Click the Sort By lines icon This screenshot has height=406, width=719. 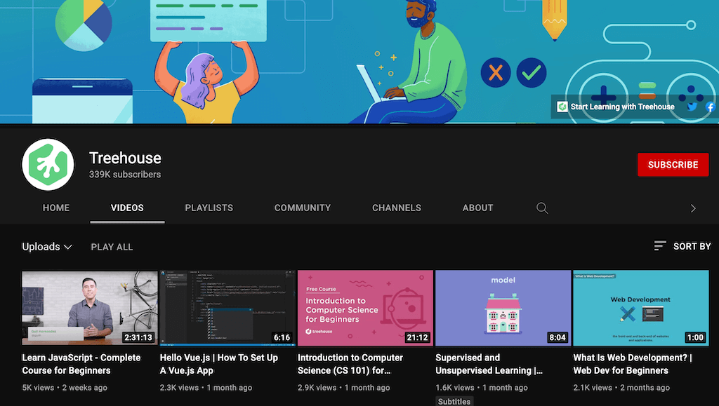pos(660,246)
